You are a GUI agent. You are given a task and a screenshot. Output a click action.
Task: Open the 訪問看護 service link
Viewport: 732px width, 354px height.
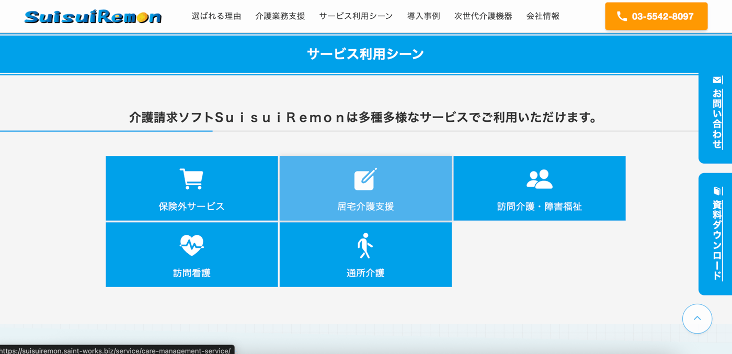(191, 255)
